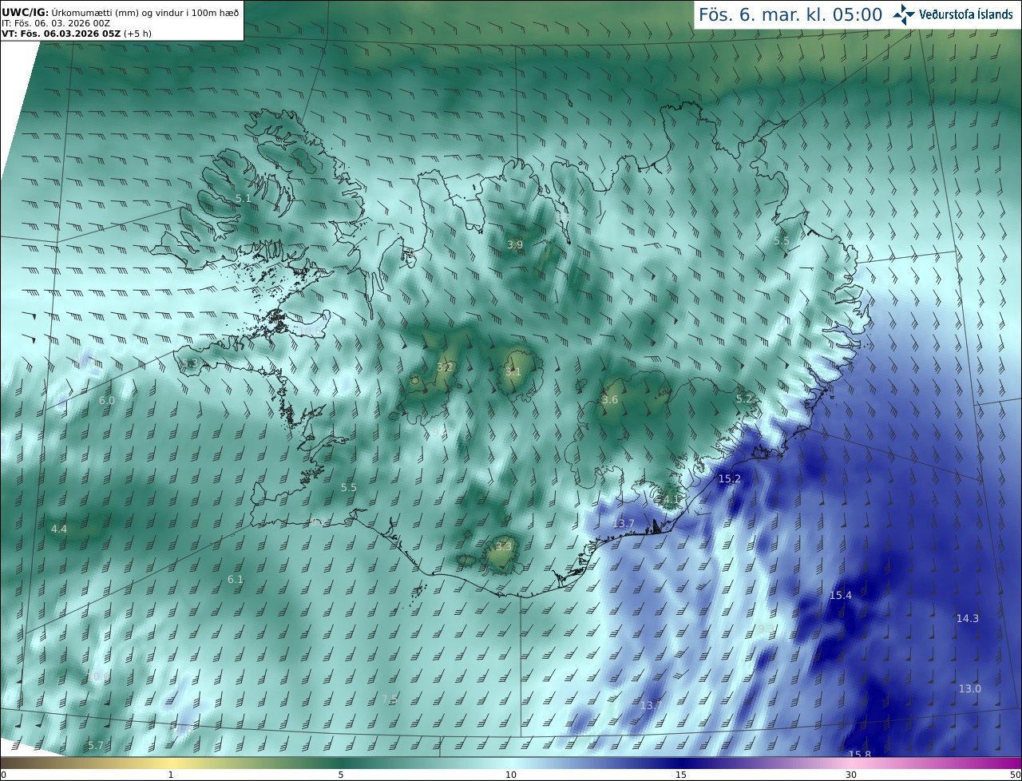Pick the dark blue segment near 15 on the scale
Image resolution: width=1022 pixels, height=781 pixels.
[681, 763]
